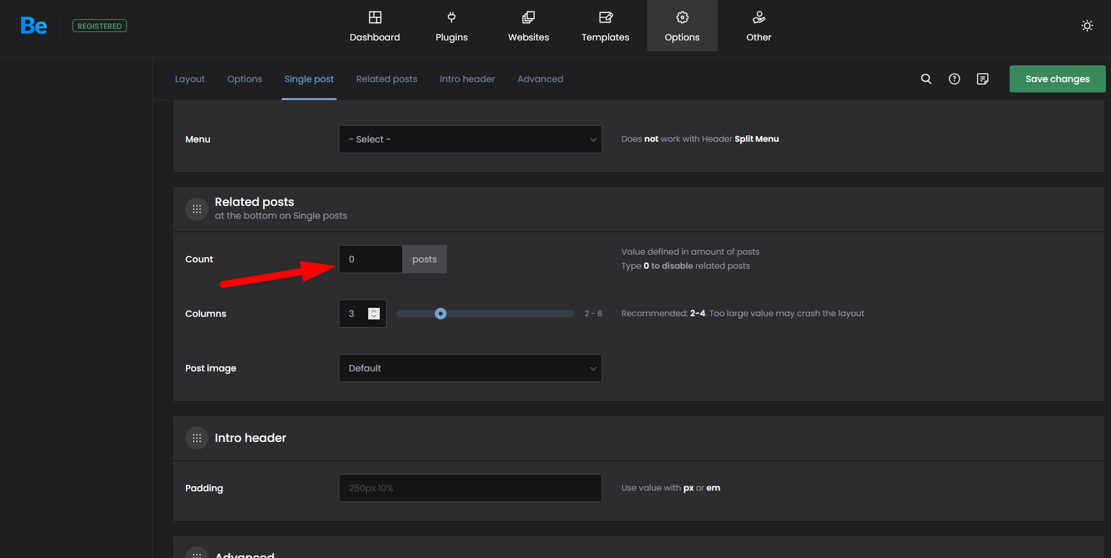Image resolution: width=1111 pixels, height=558 pixels.
Task: Toggle light mode with sun icon
Action: tap(1087, 26)
